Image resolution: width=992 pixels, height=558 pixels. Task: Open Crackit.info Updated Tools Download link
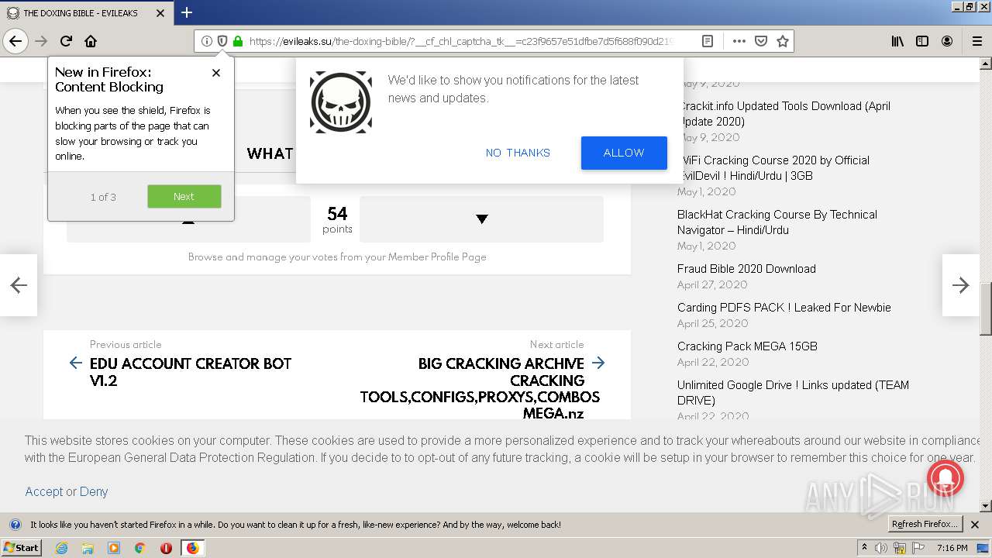coord(784,114)
